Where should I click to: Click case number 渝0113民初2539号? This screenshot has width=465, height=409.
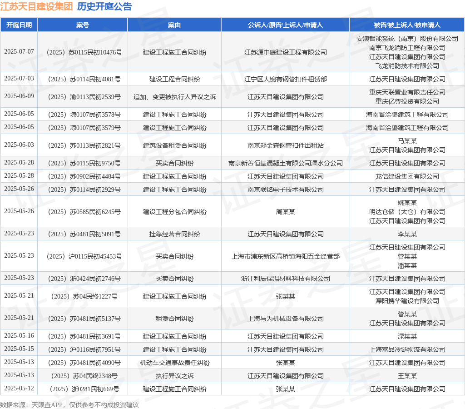[84, 97]
